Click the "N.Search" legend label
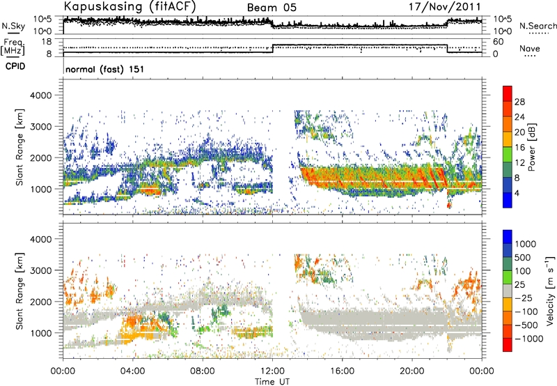557x386 pixels. tap(538, 26)
